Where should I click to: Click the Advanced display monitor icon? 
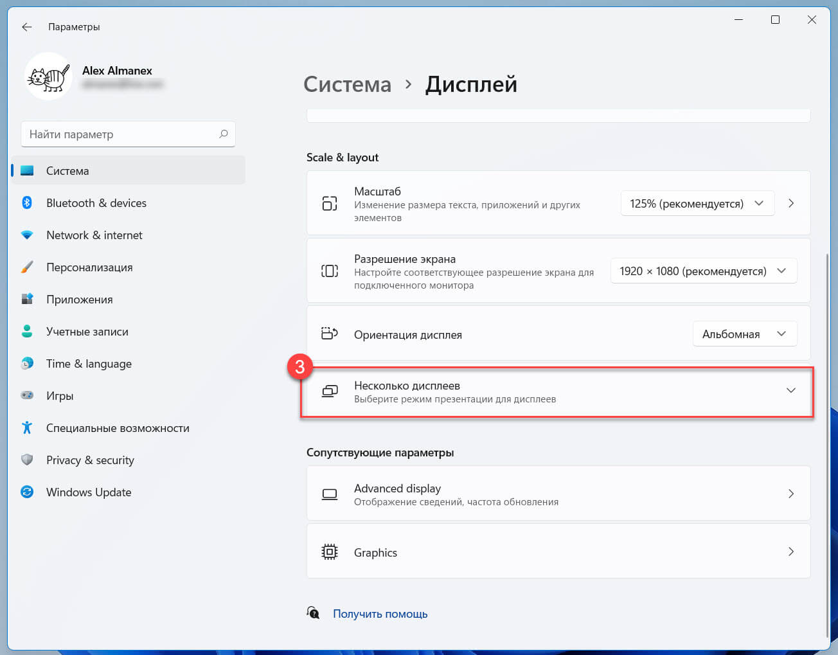330,494
